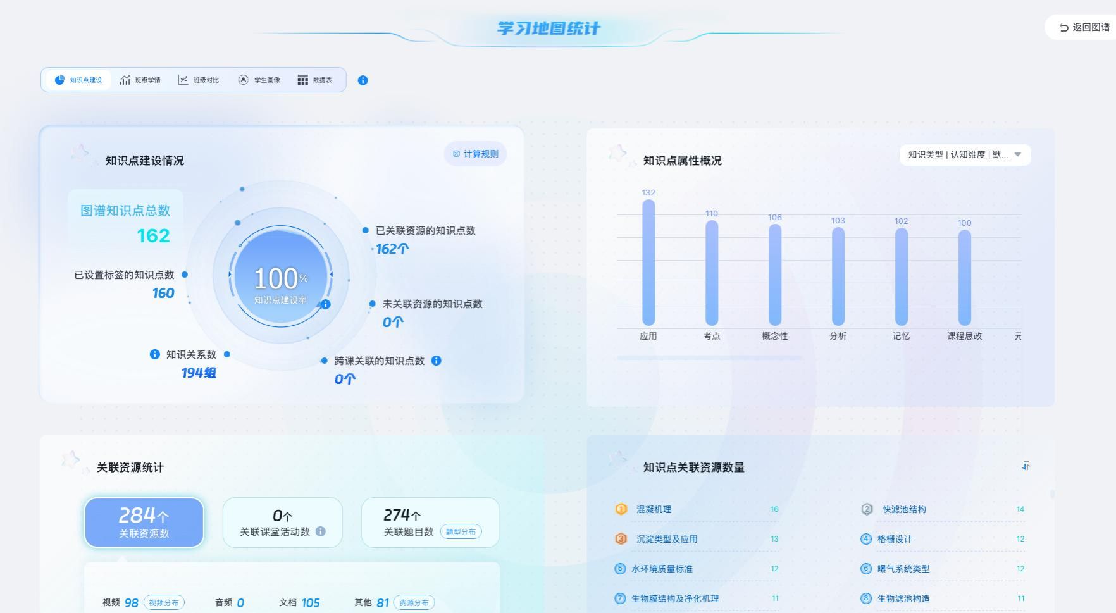Open the 知识类型 | 认知维度 dropdown

(x=964, y=155)
